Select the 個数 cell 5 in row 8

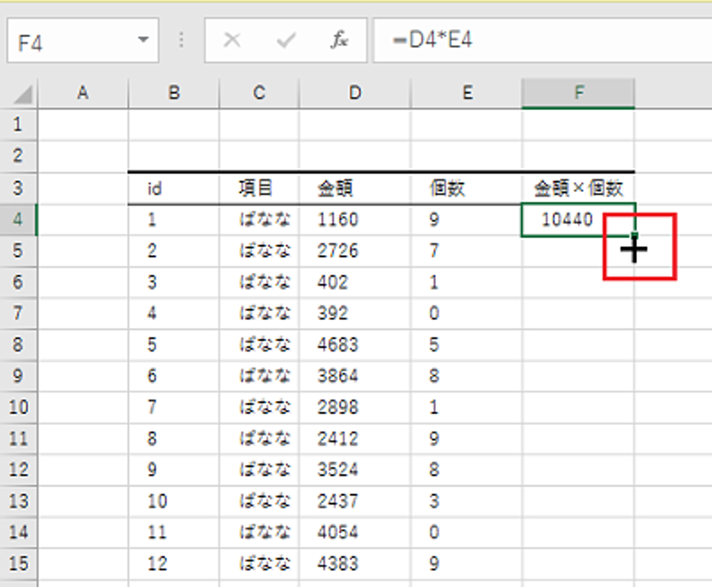tap(466, 344)
